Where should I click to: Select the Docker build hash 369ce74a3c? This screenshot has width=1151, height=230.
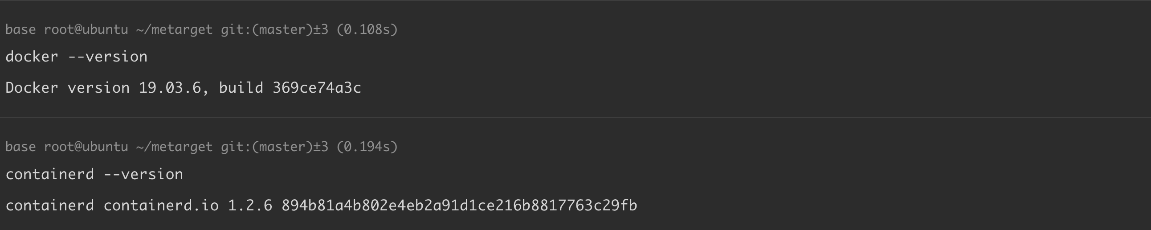(316, 88)
